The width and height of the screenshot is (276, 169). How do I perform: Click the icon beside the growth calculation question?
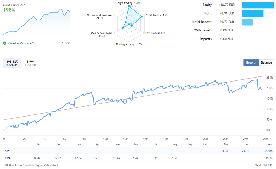(6, 166)
